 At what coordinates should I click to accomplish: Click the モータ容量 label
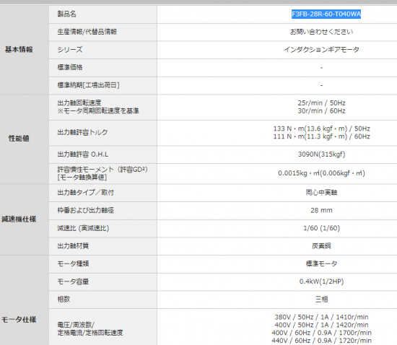click(x=73, y=281)
